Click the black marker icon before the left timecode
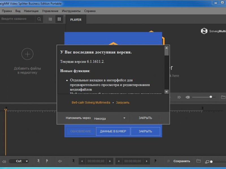226x169 pixels. (x=73, y=161)
